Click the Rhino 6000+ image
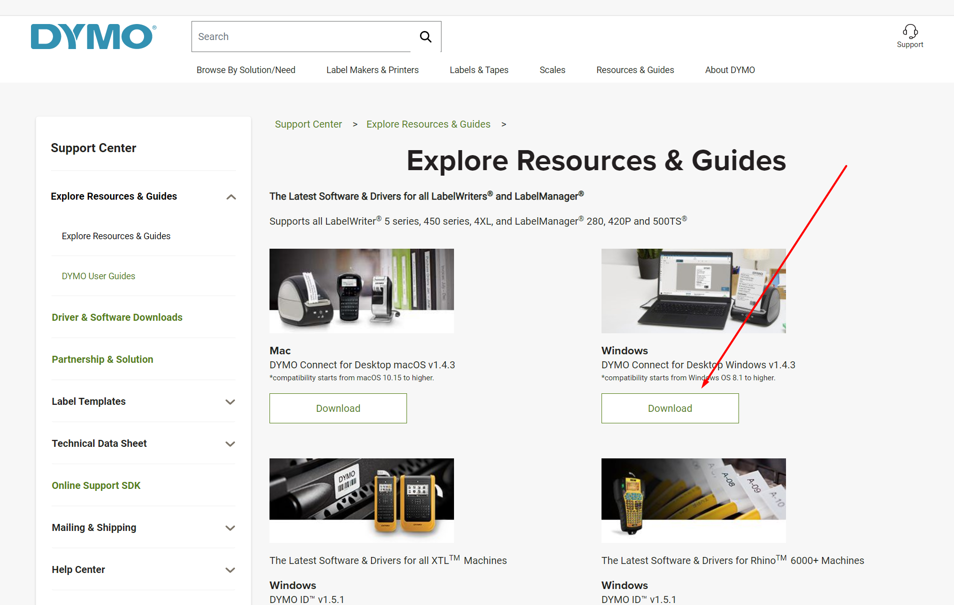 [x=693, y=500]
